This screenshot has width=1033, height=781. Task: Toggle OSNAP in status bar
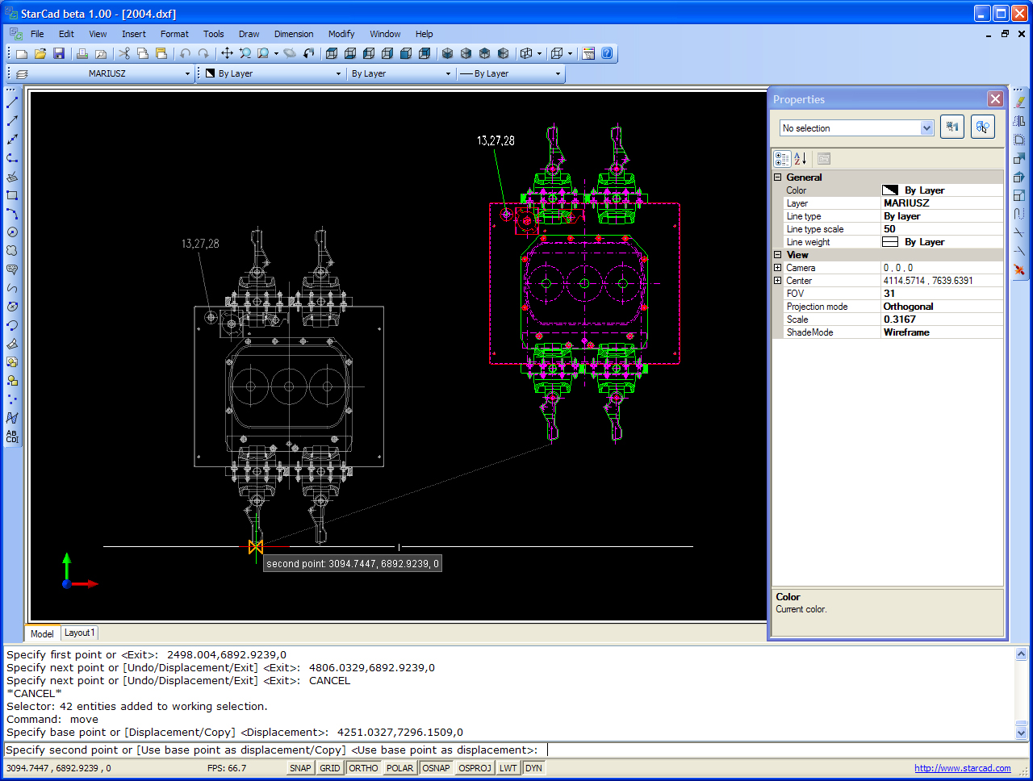(436, 768)
